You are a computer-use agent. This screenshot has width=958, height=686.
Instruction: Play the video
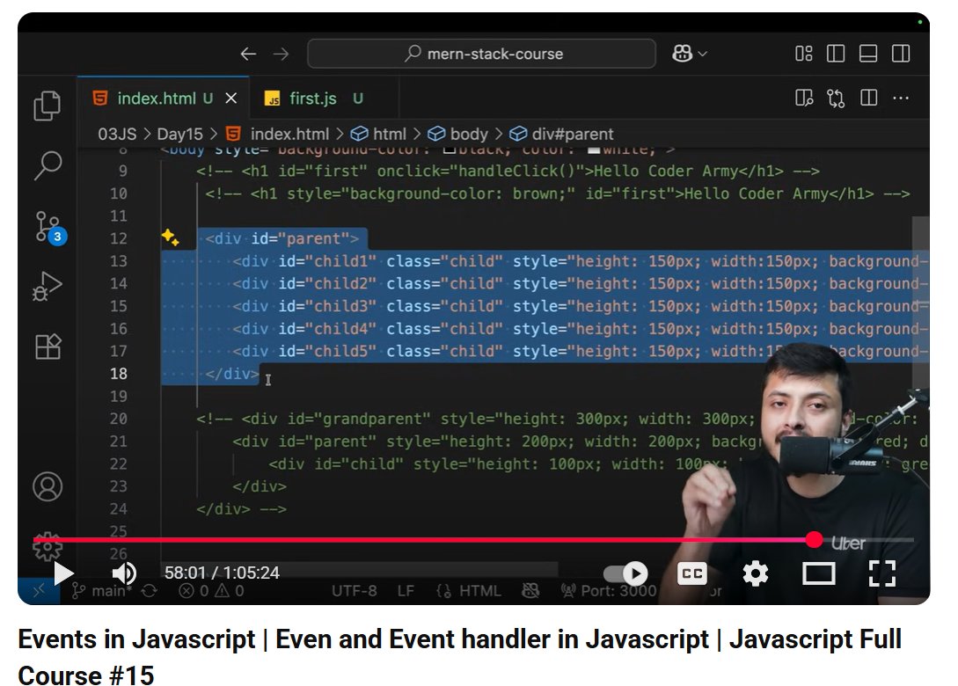63,573
